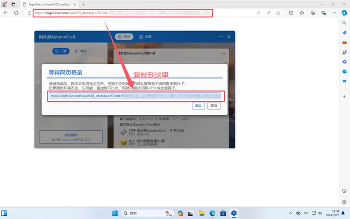The height and width of the screenshot is (219, 350).
Task: Open a new browser tab
Action: (84, 4)
